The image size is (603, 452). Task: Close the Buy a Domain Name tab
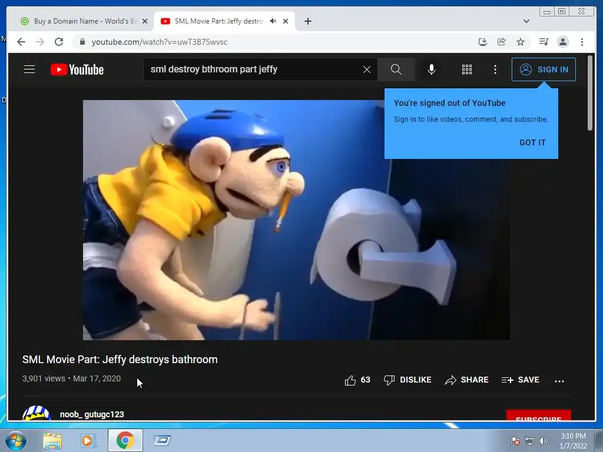tap(145, 22)
